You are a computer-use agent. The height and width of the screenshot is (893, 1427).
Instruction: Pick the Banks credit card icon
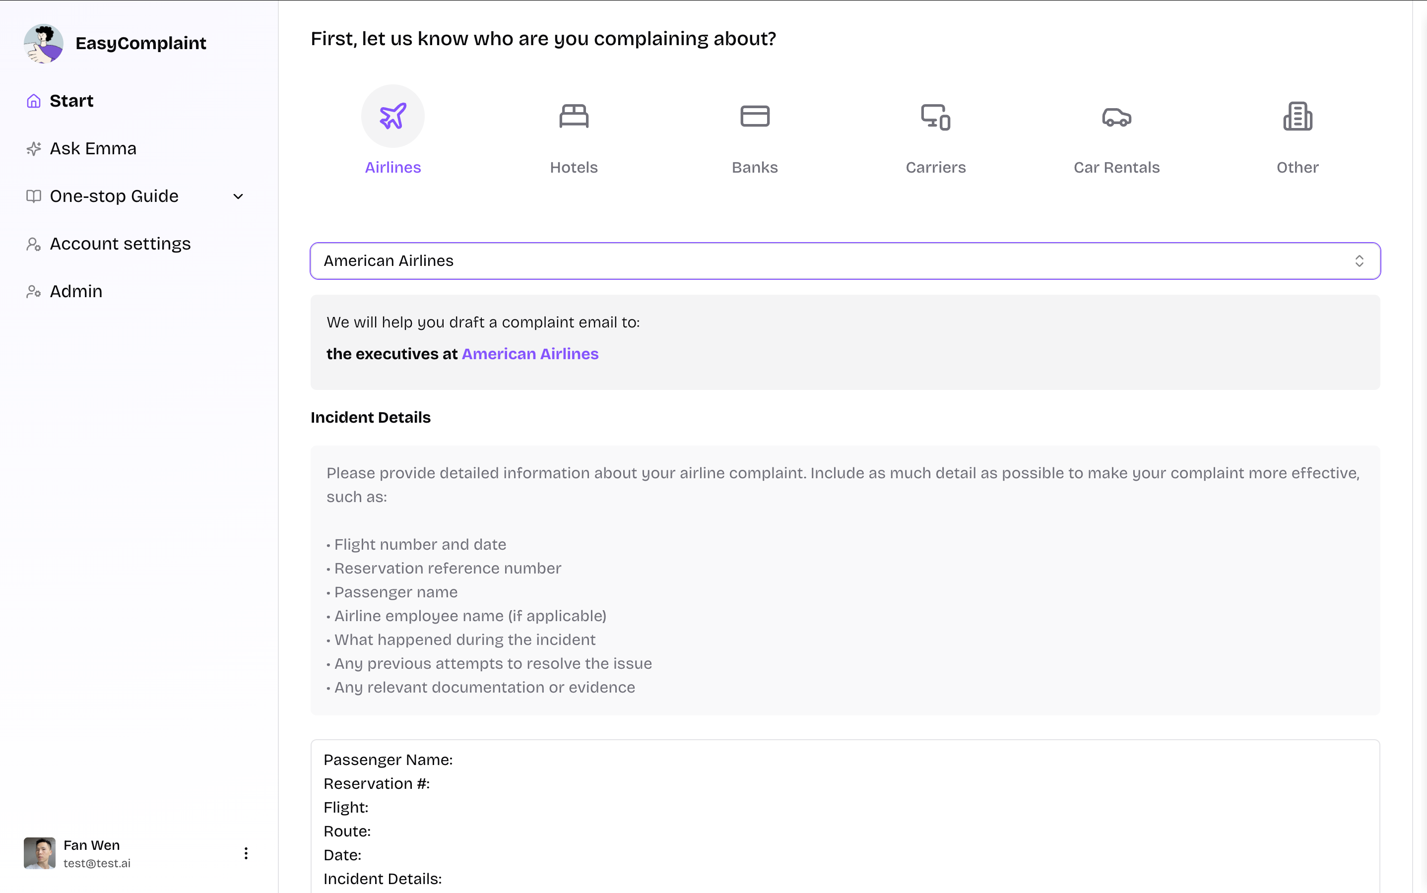pyautogui.click(x=754, y=117)
